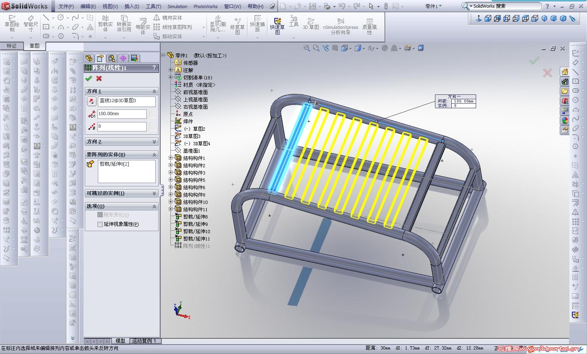Open the 编辑(E) menu

(88, 7)
